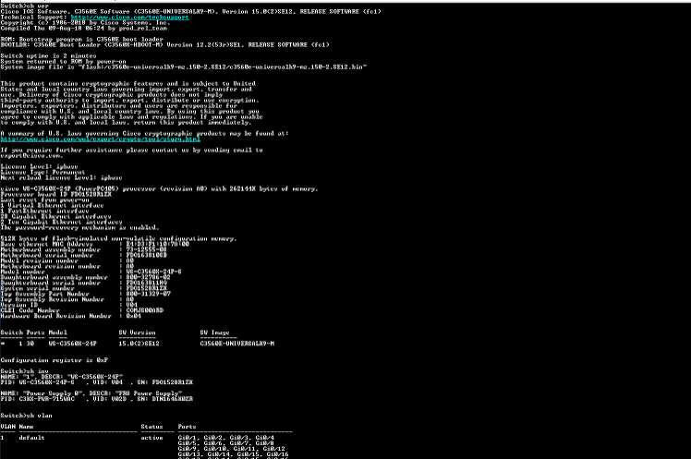Click the 'SW Image' column header
Screen dimensions: 691x459
point(214,332)
